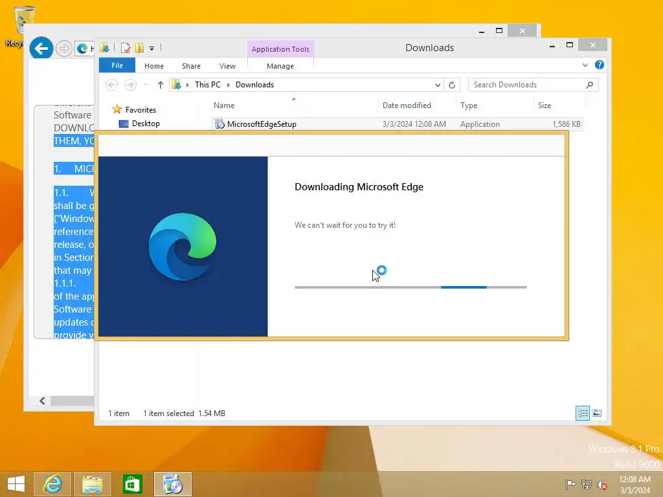Click the Edge installer taskbar icon

[172, 484]
